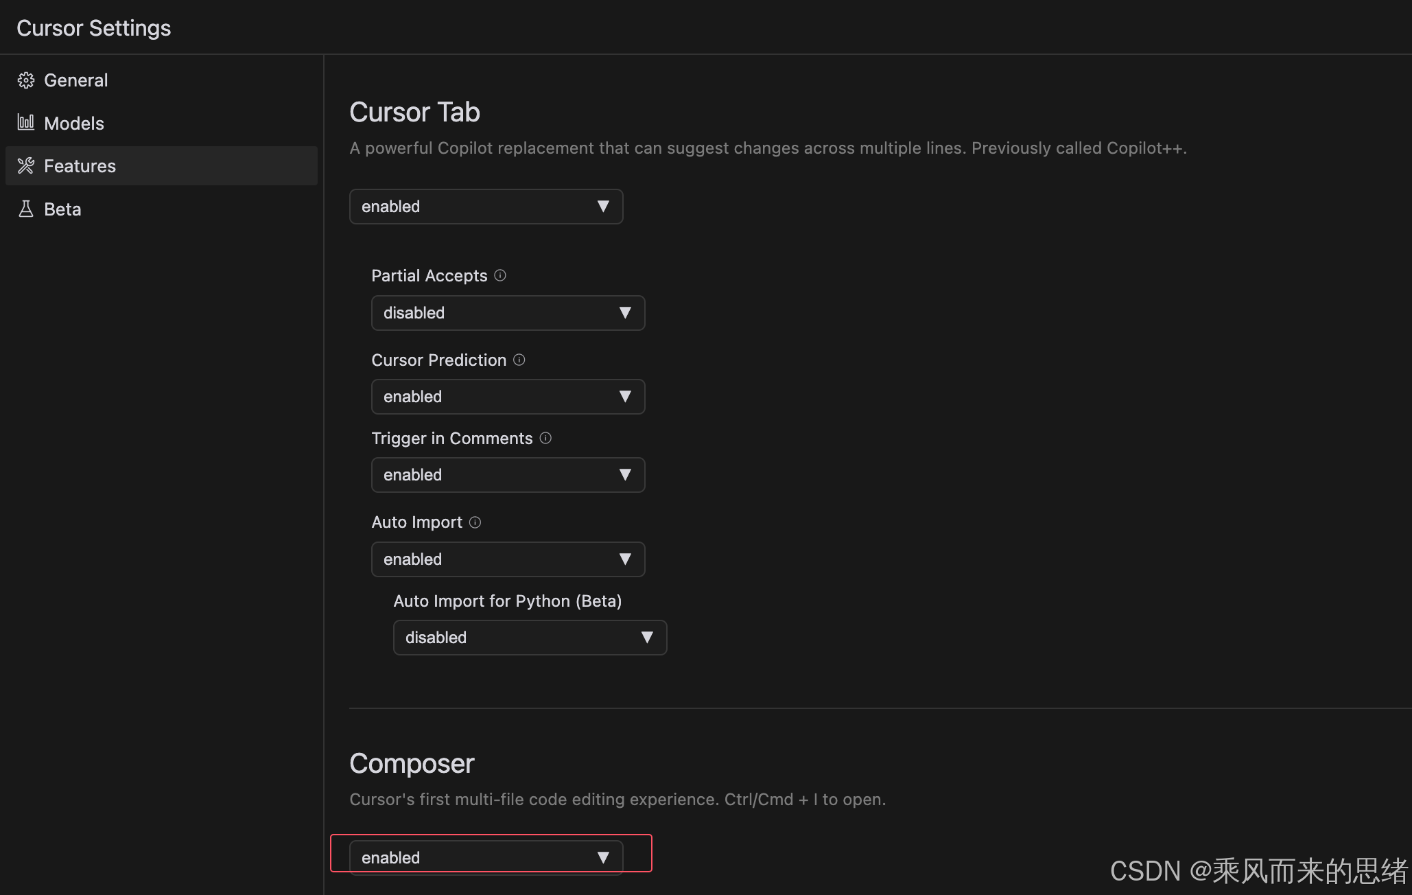Image resolution: width=1412 pixels, height=895 pixels.
Task: Switch to the Models settings tab
Action: point(161,123)
